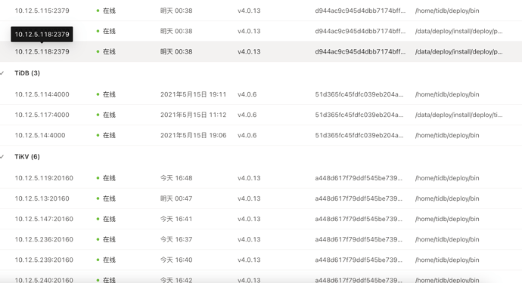Image resolution: width=522 pixels, height=283 pixels.
Task: Click version v4.0.6 of 10.12.5.117:4000
Action: click(247, 115)
